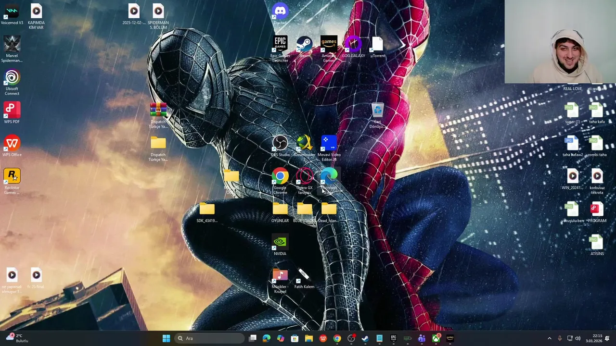The image size is (616, 346).
Task: Focus the taskbar Ara search box
Action: [x=210, y=338]
